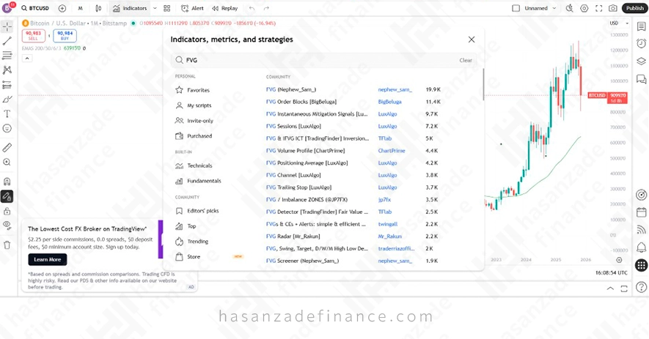Close the Indicators dialog
The width and height of the screenshot is (649, 339).
point(472,40)
